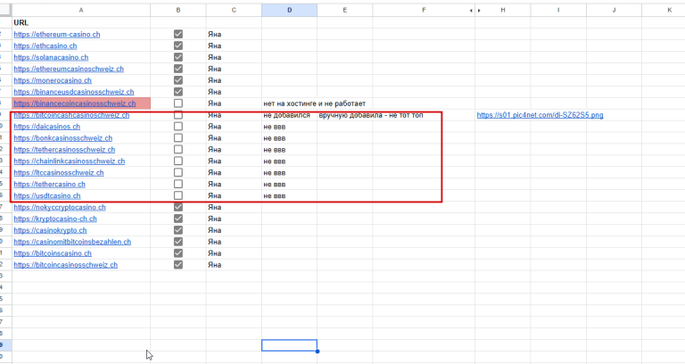The image size is (685, 364).
Task: Select column A header
Action: point(81,10)
